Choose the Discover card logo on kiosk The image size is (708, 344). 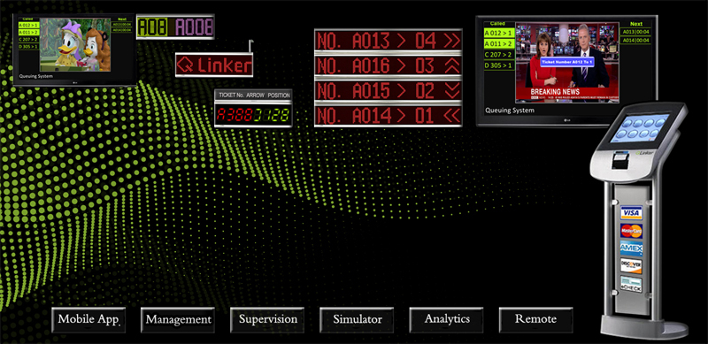pos(631,265)
